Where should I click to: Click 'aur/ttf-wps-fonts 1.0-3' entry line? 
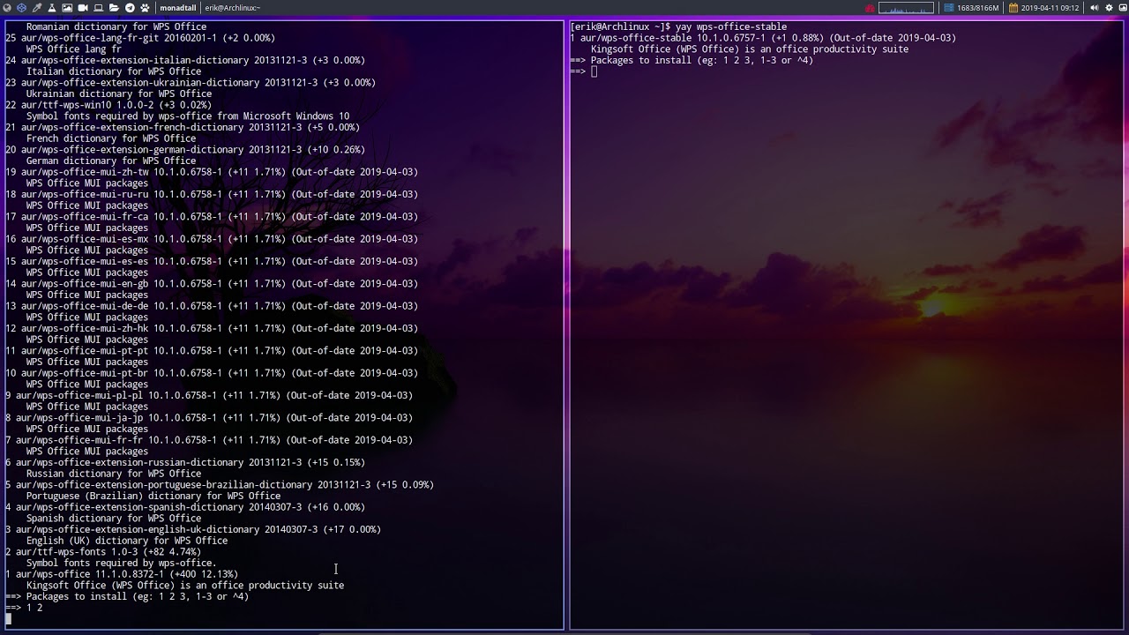[103, 552]
